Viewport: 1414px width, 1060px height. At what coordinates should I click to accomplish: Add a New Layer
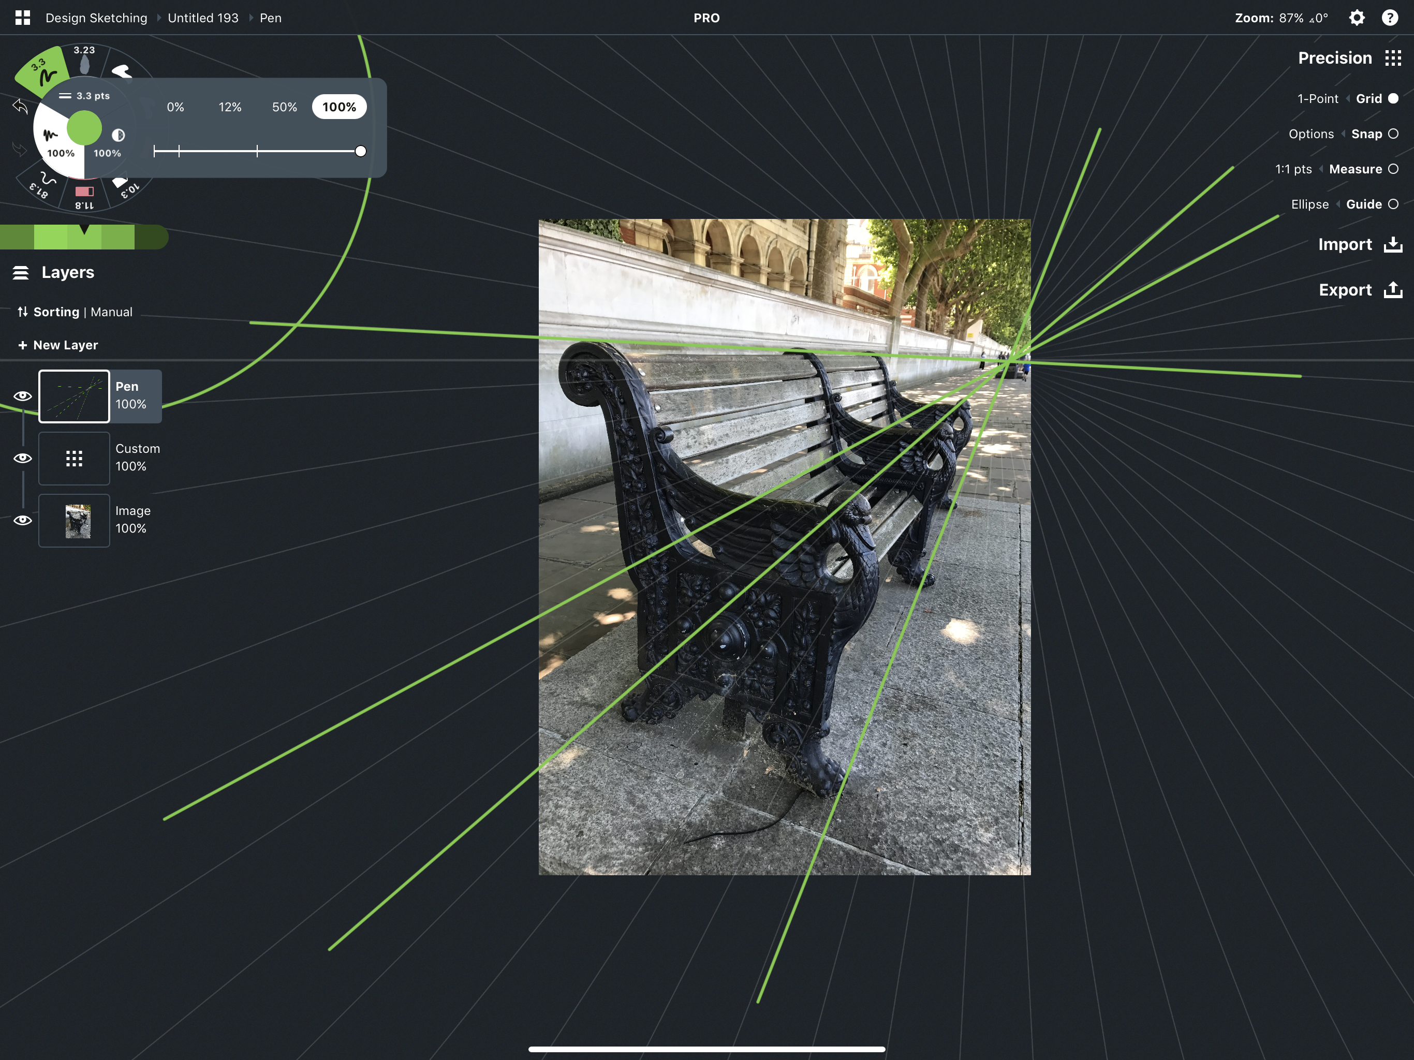58,345
